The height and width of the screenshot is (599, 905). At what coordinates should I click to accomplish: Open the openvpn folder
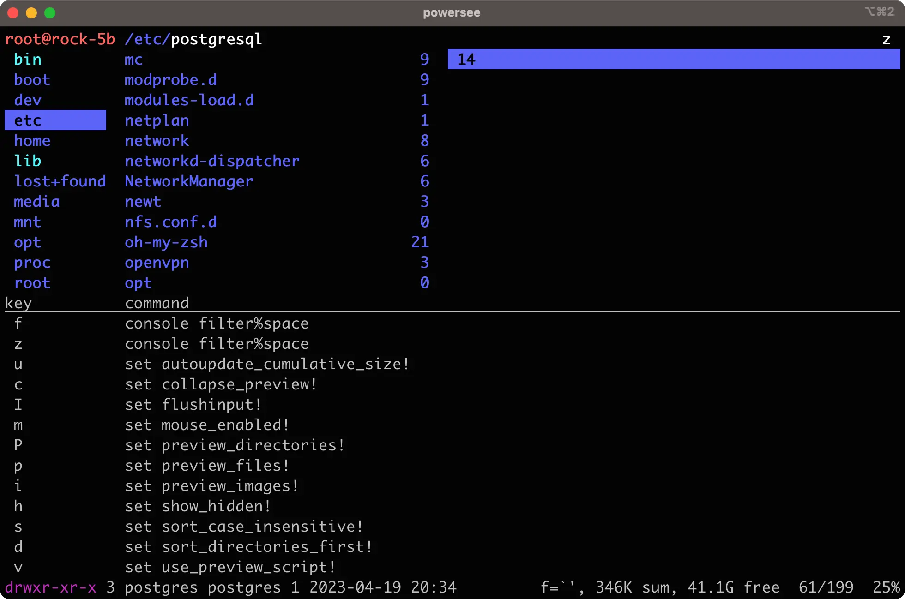(x=157, y=263)
